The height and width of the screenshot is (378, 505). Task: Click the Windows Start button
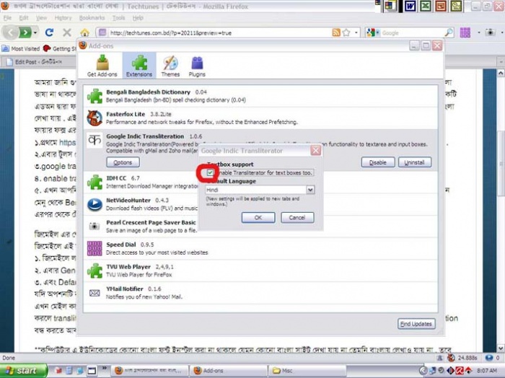[x=23, y=371]
